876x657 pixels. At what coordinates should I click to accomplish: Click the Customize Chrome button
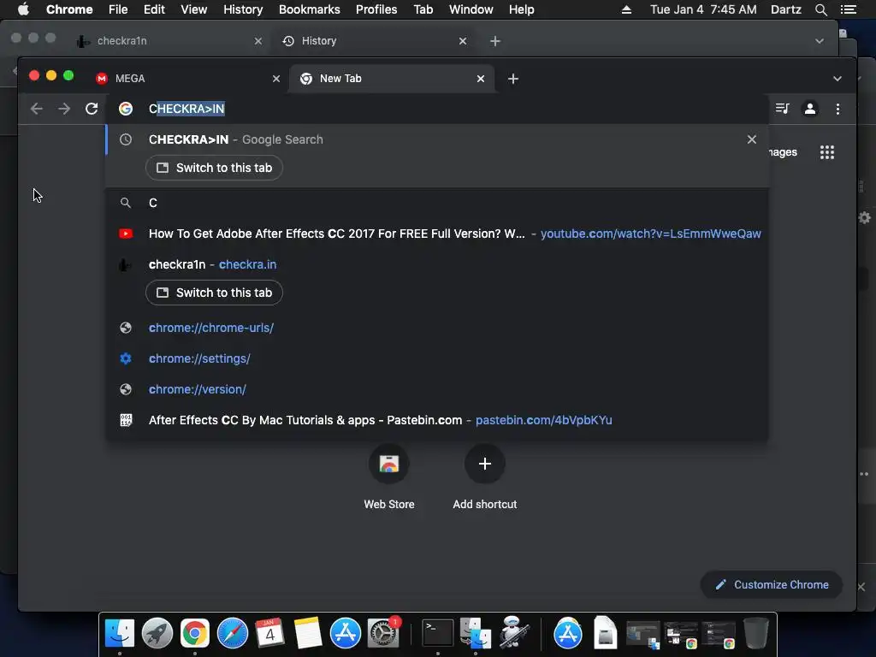point(772,584)
